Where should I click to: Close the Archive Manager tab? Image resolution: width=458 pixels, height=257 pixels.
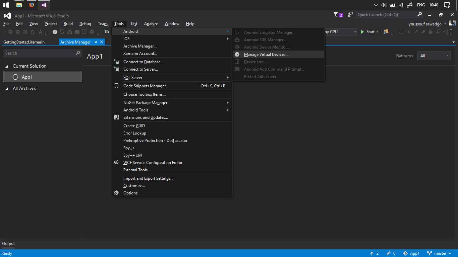[x=102, y=42]
